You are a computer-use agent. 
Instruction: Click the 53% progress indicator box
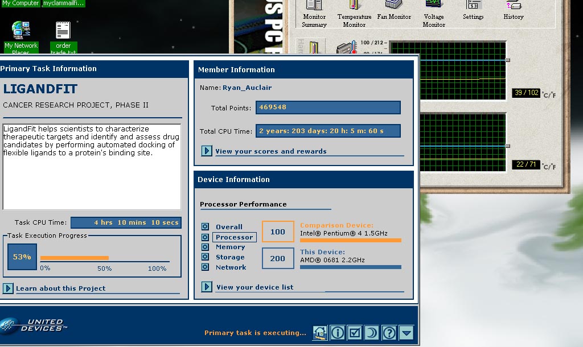click(x=22, y=257)
